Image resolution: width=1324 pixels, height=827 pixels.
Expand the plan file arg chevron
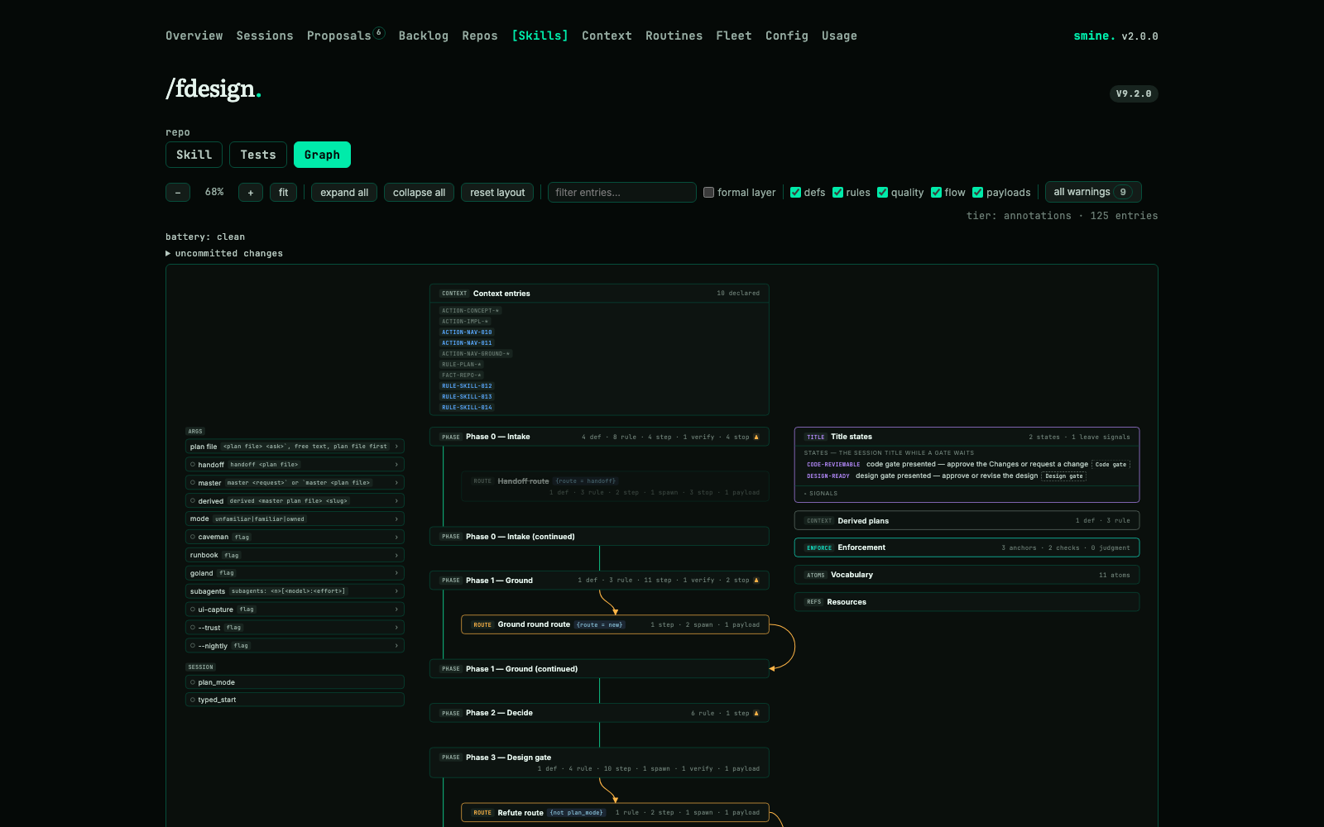click(396, 447)
